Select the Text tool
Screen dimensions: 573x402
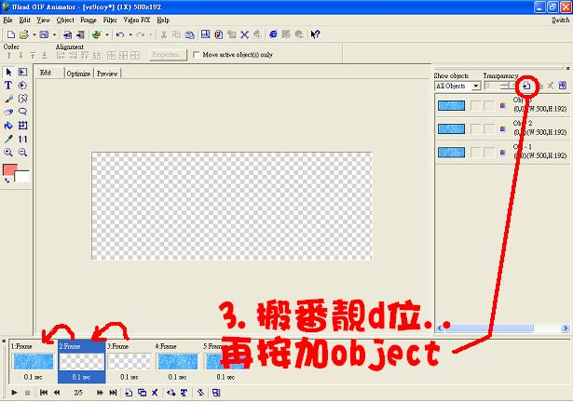tap(8, 86)
